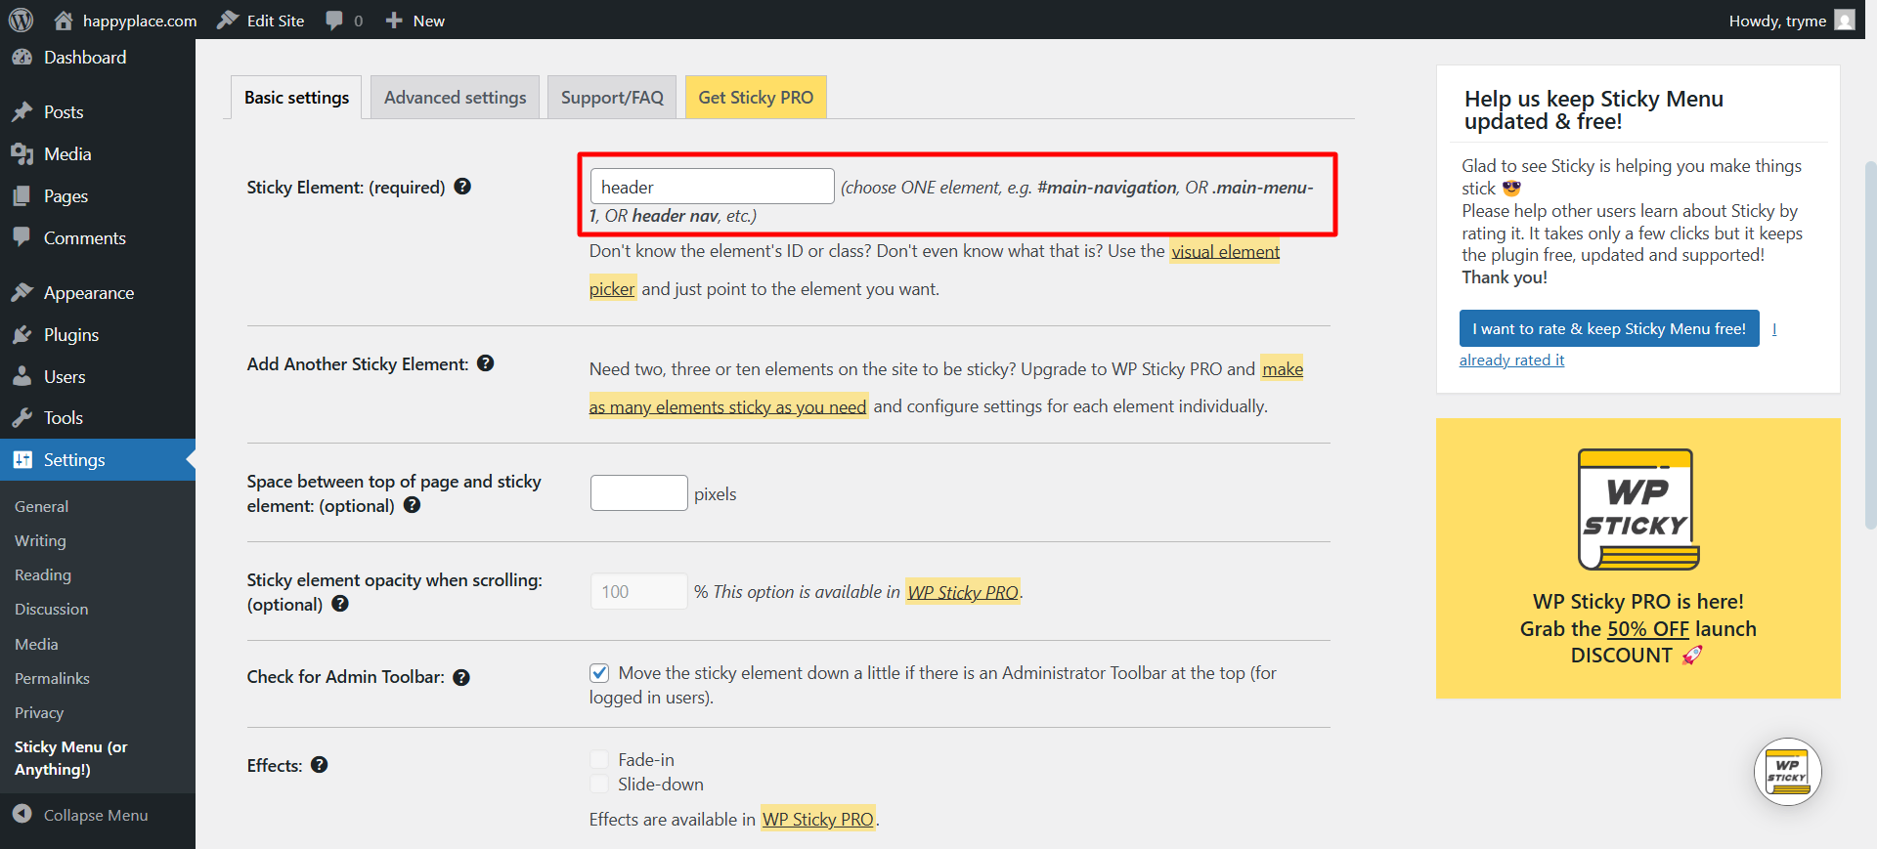
Task: Click Howdy, tryme account text
Action: coord(1777,21)
